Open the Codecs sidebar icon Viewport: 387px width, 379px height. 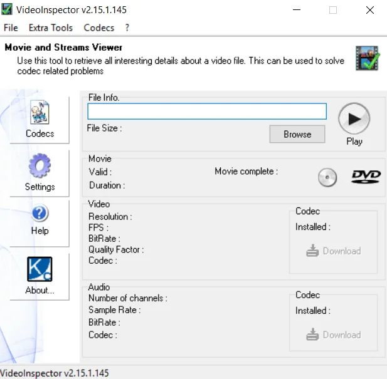[x=40, y=112]
